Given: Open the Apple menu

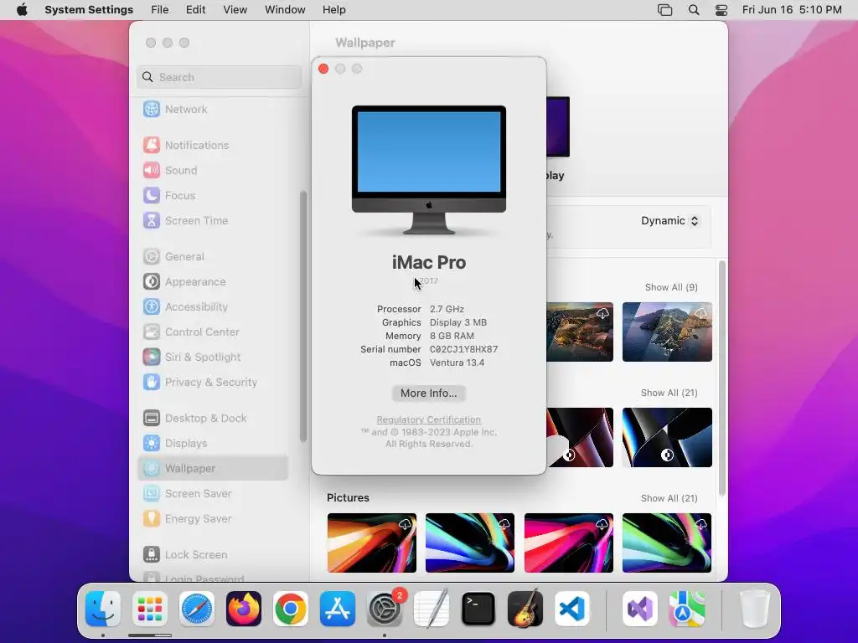Looking at the screenshot, I should click(x=22, y=10).
